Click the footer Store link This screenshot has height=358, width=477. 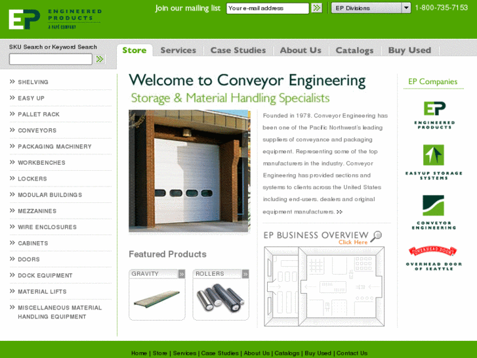tap(159, 353)
